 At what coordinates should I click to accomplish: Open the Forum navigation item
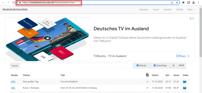coord(156,10)
